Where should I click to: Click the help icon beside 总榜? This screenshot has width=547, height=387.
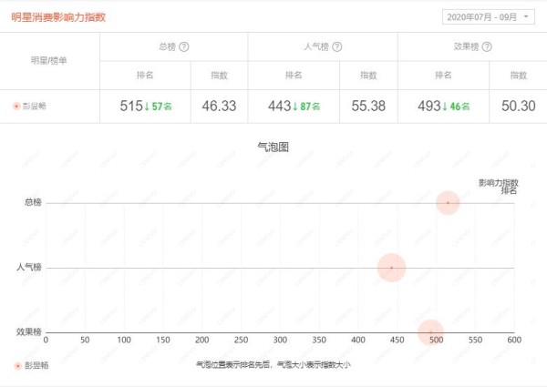(x=184, y=46)
